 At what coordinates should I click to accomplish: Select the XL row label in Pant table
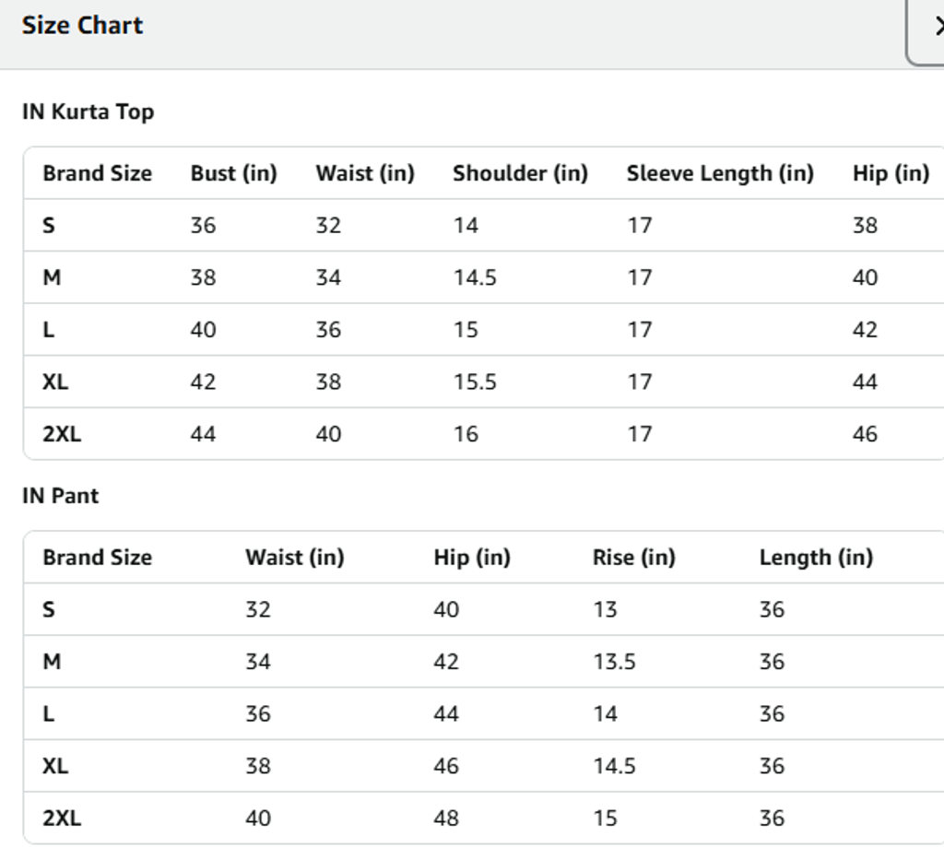coord(55,766)
